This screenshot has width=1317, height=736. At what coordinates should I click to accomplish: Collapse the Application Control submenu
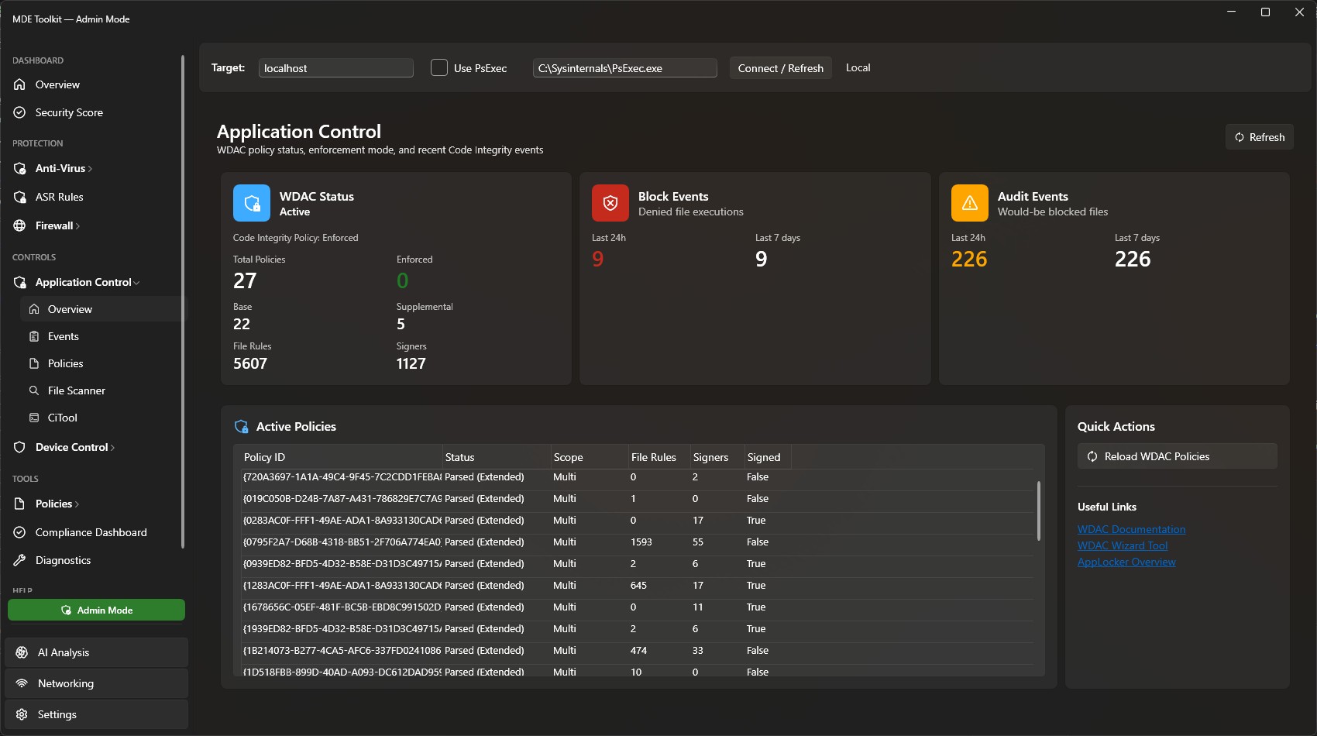(137, 282)
